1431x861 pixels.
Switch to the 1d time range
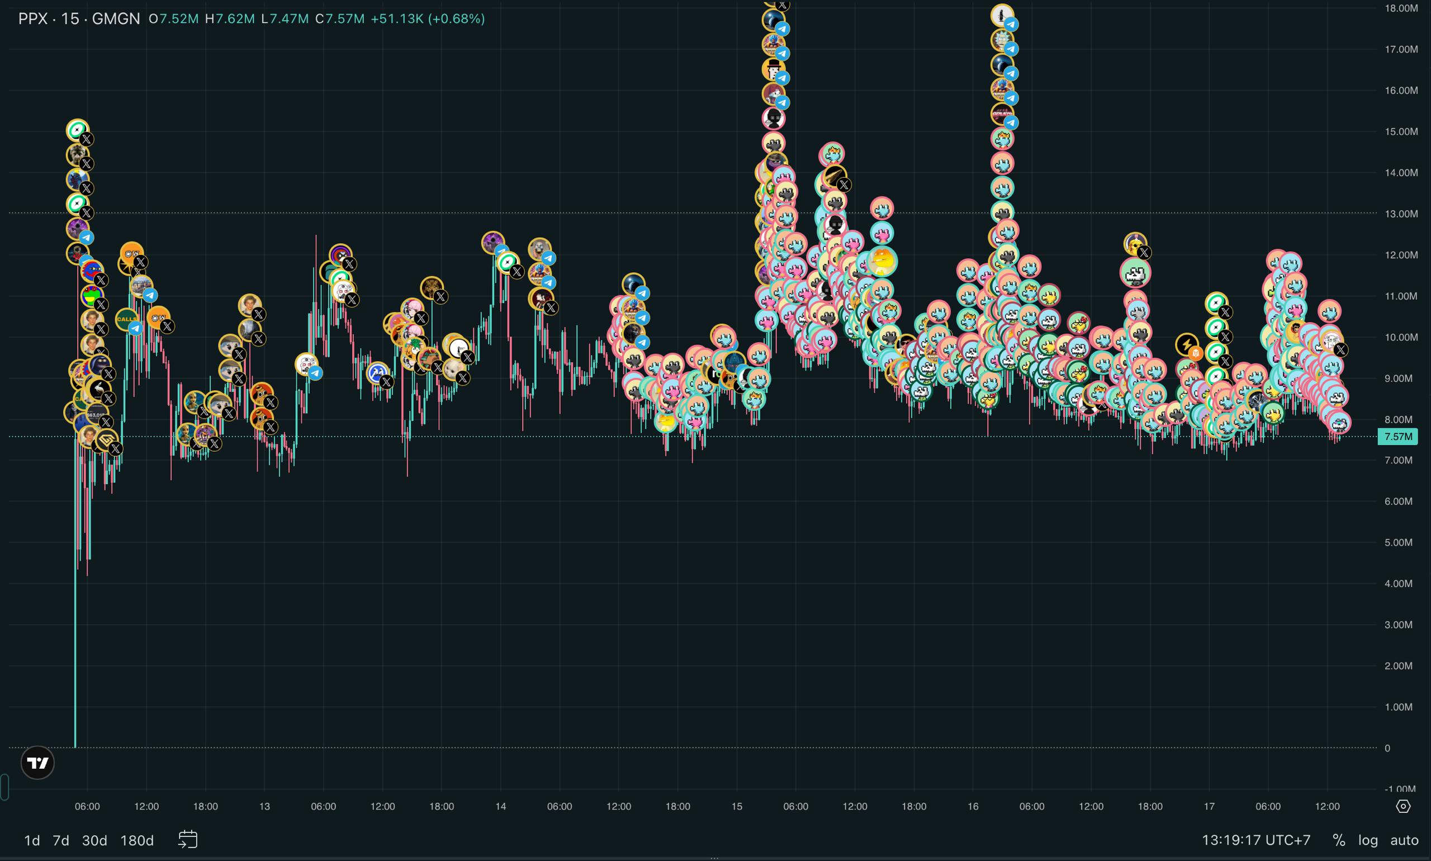click(32, 840)
